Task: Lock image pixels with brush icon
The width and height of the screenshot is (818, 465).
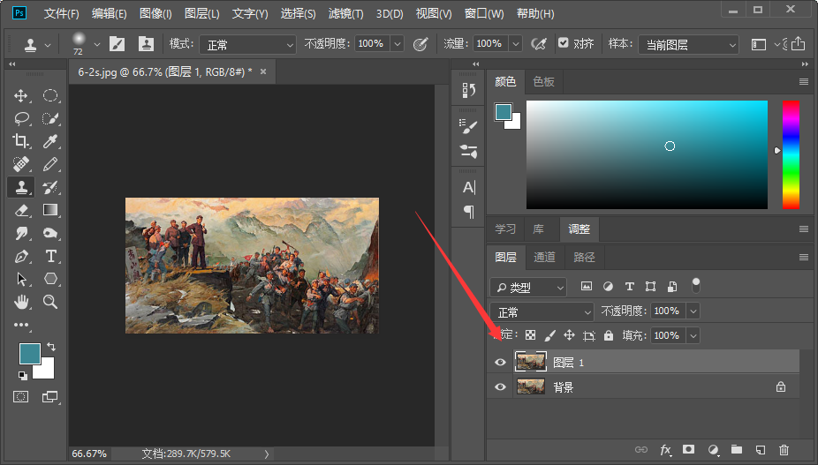Action: (x=550, y=335)
